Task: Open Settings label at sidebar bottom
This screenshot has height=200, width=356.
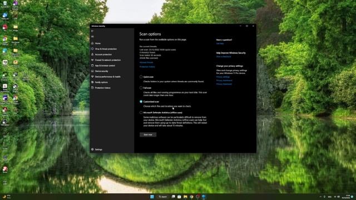Action: click(x=98, y=149)
